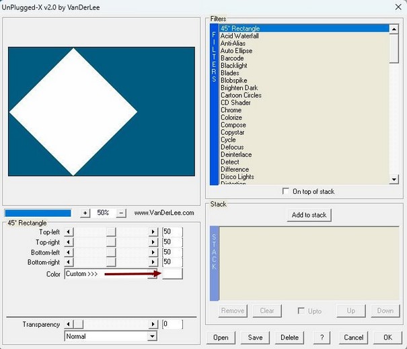Click the Top-left slider left arrow

click(69, 232)
